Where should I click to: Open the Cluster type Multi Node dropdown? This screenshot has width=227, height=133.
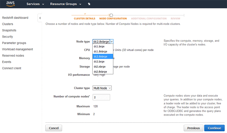click(x=102, y=88)
